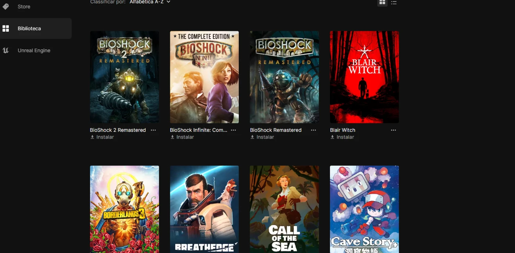
Task: Select Biblioteca in the sidebar
Action: click(x=36, y=28)
